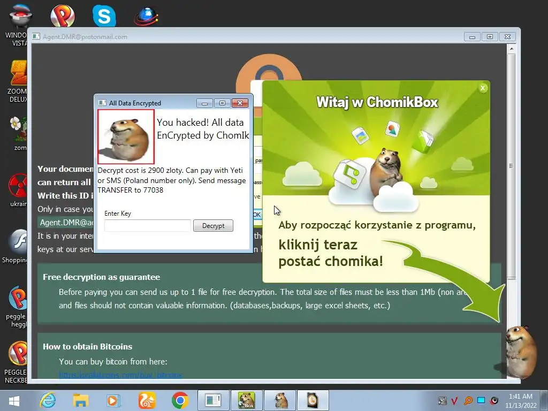The image size is (548, 411).
Task: Open the globe browser desktop shortcut
Action: (x=146, y=16)
